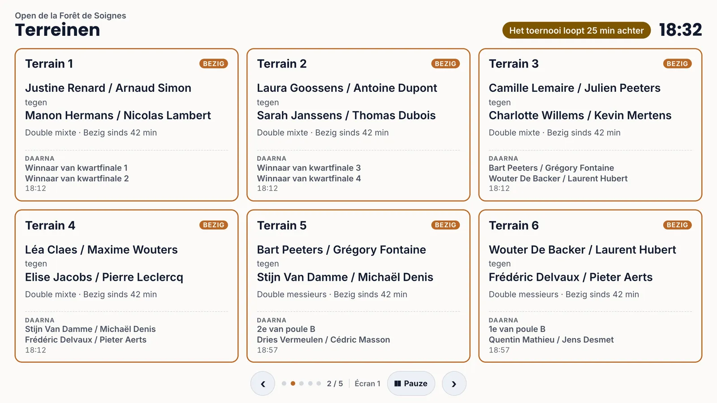Select the active second pagination dot

point(293,383)
